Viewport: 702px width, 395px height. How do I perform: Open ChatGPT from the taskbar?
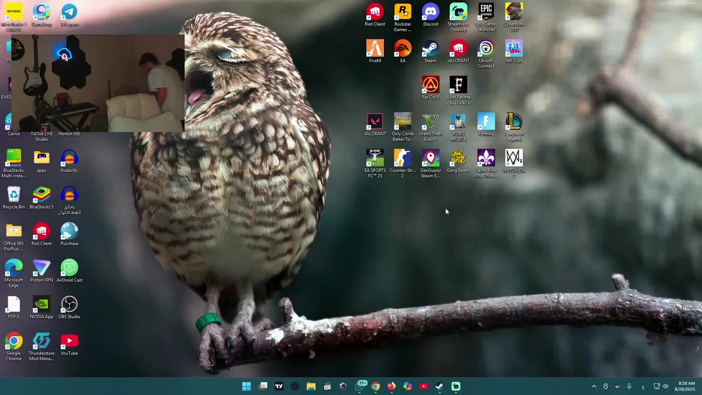[x=295, y=386]
